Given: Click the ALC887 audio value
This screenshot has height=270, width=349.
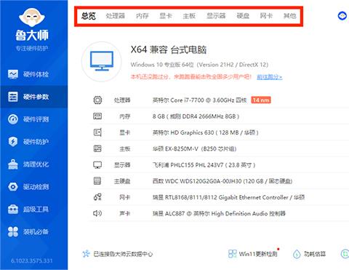Looking at the screenshot, I should pyautogui.click(x=219, y=213).
